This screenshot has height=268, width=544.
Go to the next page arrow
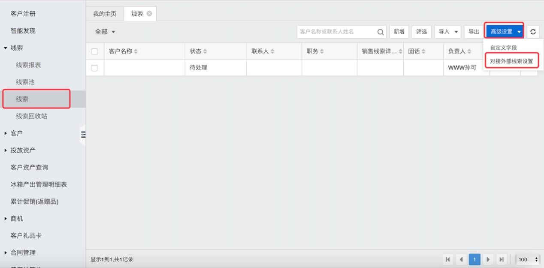tap(488, 259)
